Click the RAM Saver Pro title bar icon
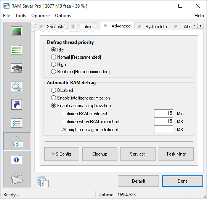 (x=6, y=6)
